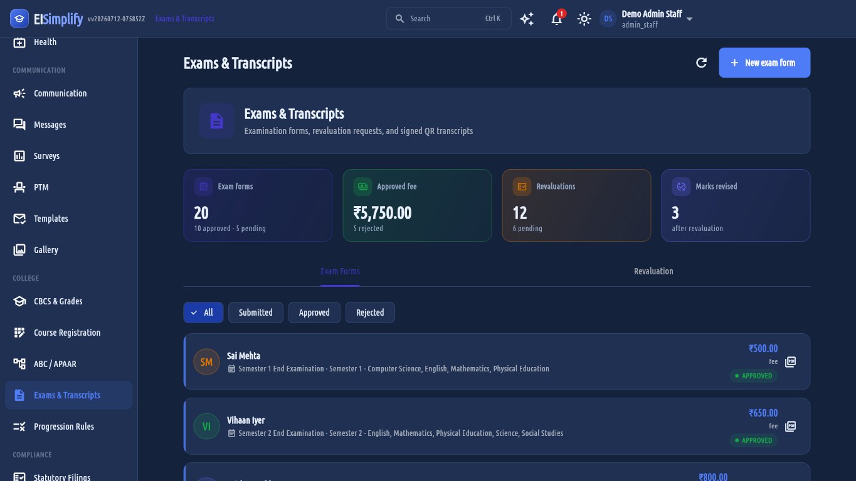Click the Semester 2 End Examination details line
The width and height of the screenshot is (856, 481).
tap(395, 433)
